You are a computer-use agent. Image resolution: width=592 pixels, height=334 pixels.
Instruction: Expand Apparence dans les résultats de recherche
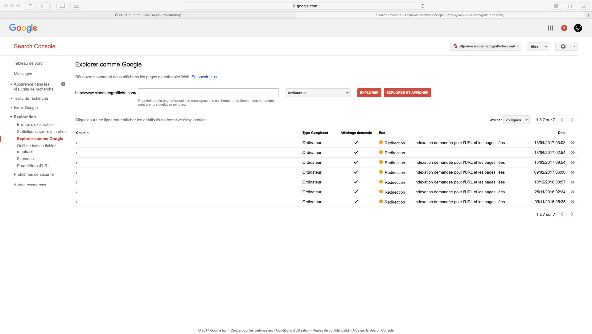coord(33,87)
